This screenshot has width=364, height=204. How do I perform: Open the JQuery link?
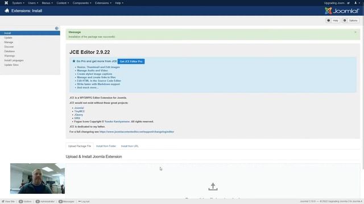pos(78,114)
